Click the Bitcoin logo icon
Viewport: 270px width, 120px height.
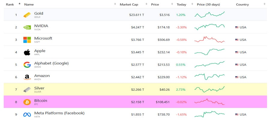tap(27, 102)
